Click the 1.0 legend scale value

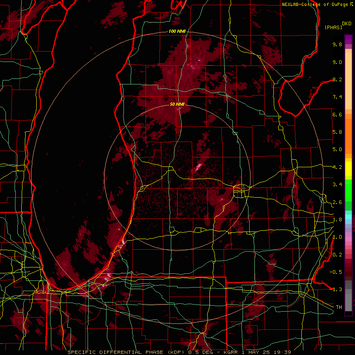[x=337, y=237]
